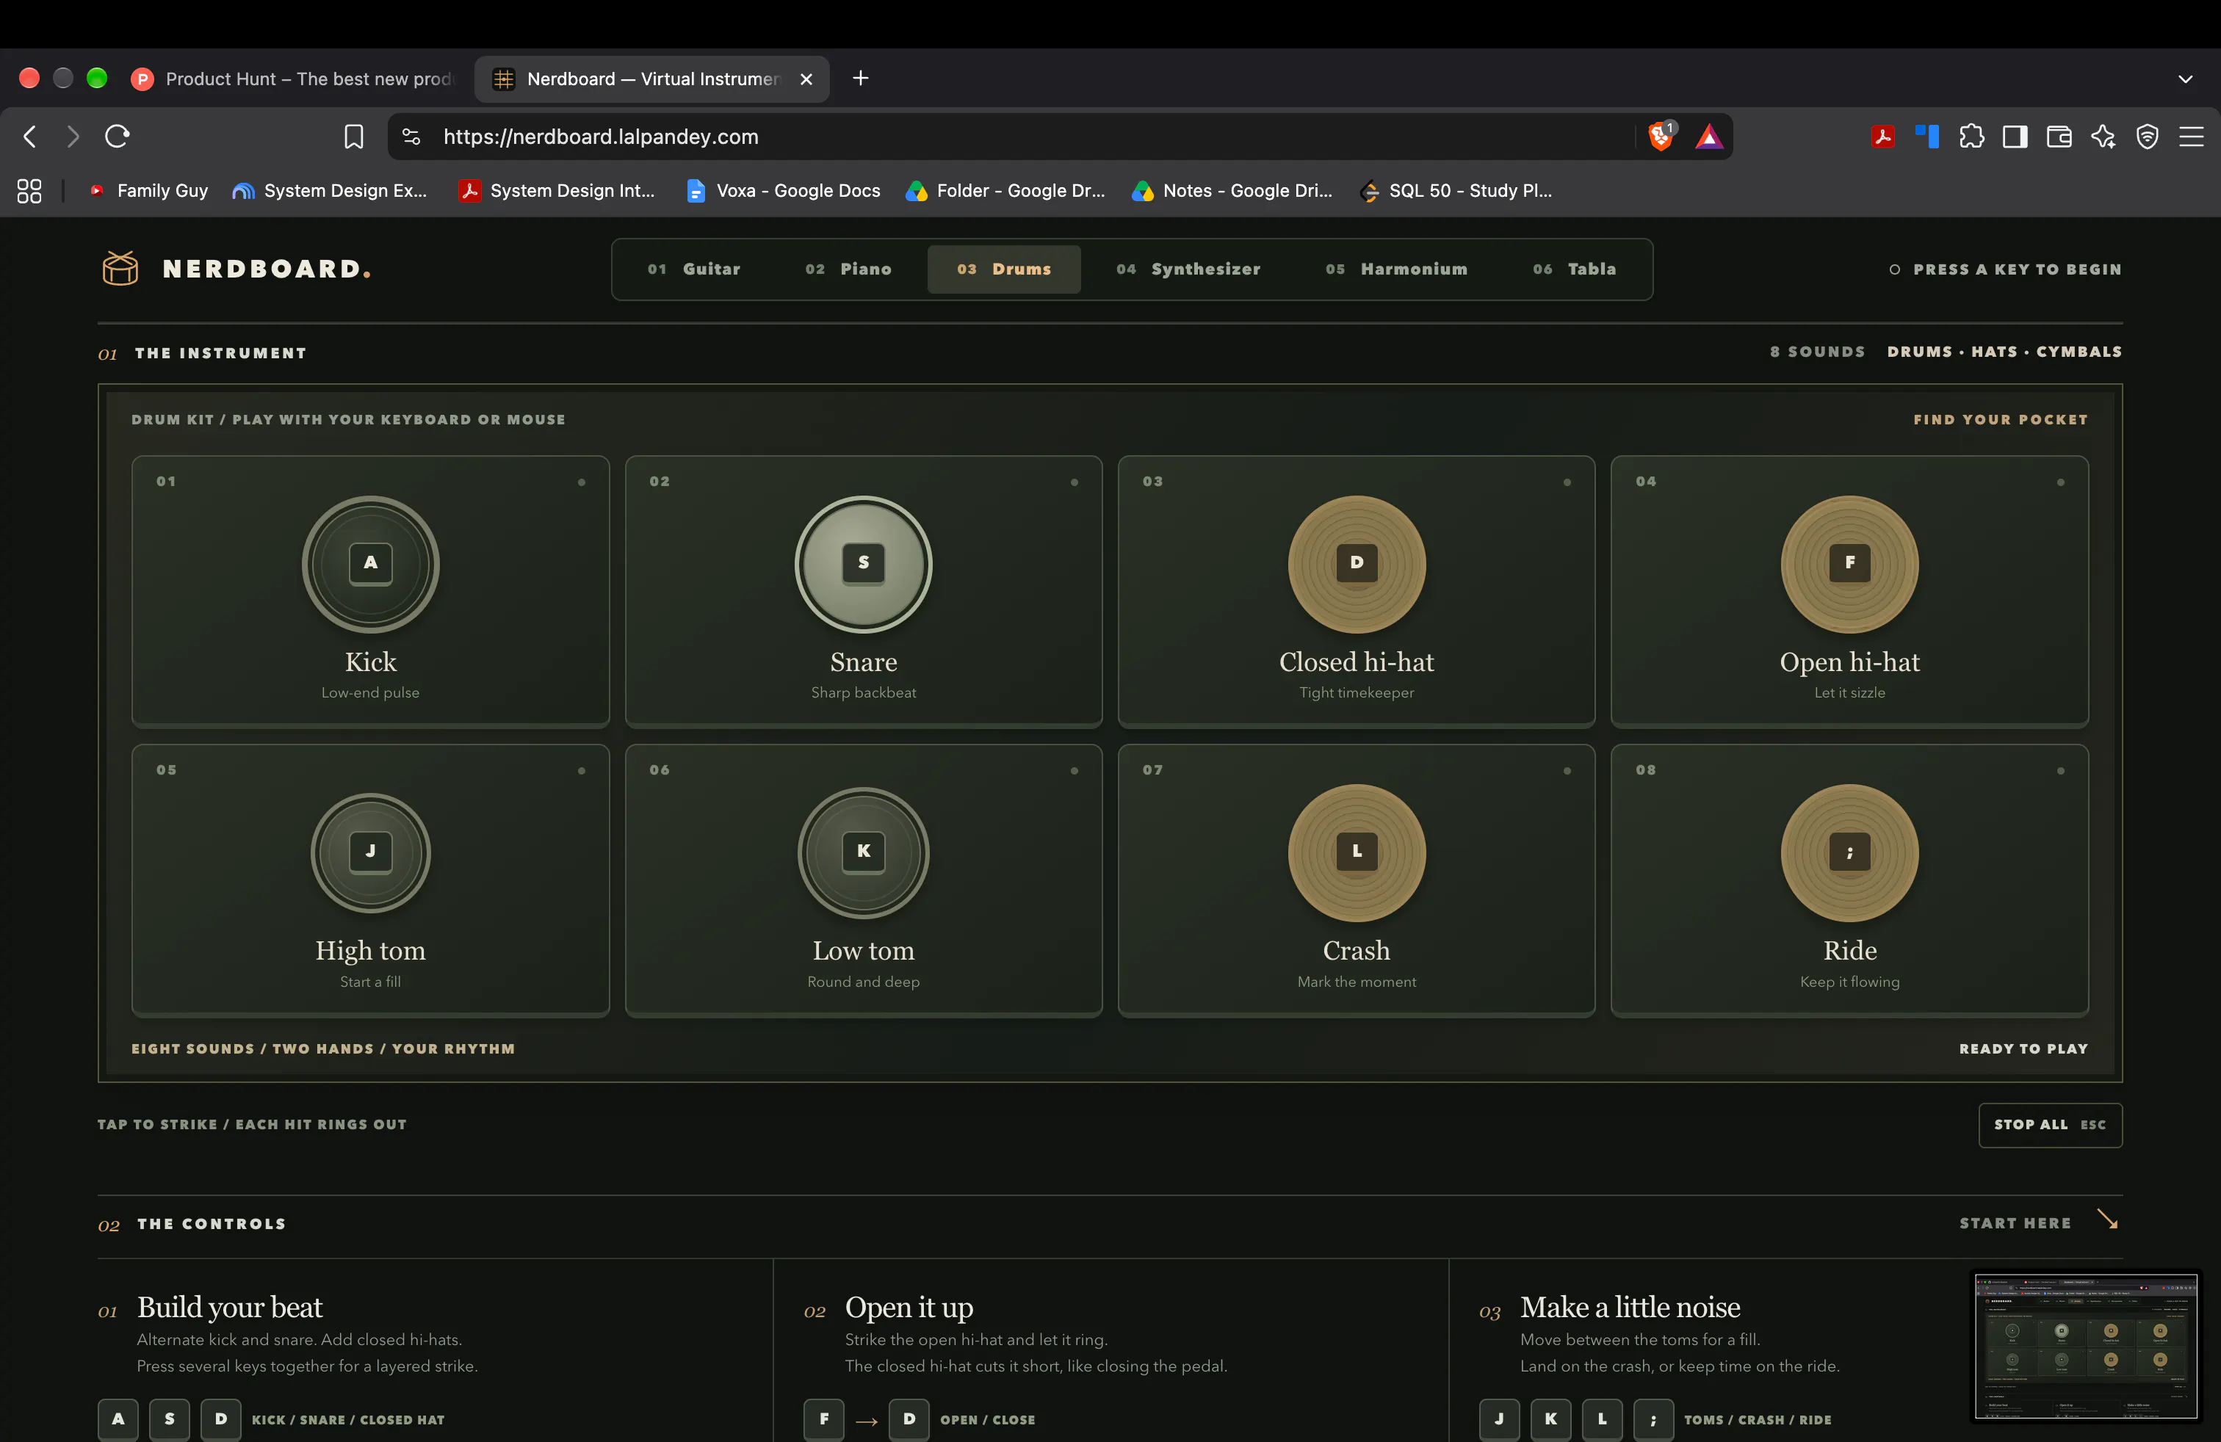This screenshot has height=1442, width=2221.
Task: Close the Nerdboard browser tab
Action: coord(806,79)
